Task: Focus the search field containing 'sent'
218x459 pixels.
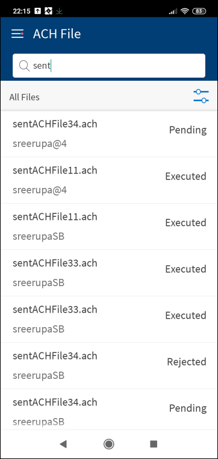Action: 109,66
